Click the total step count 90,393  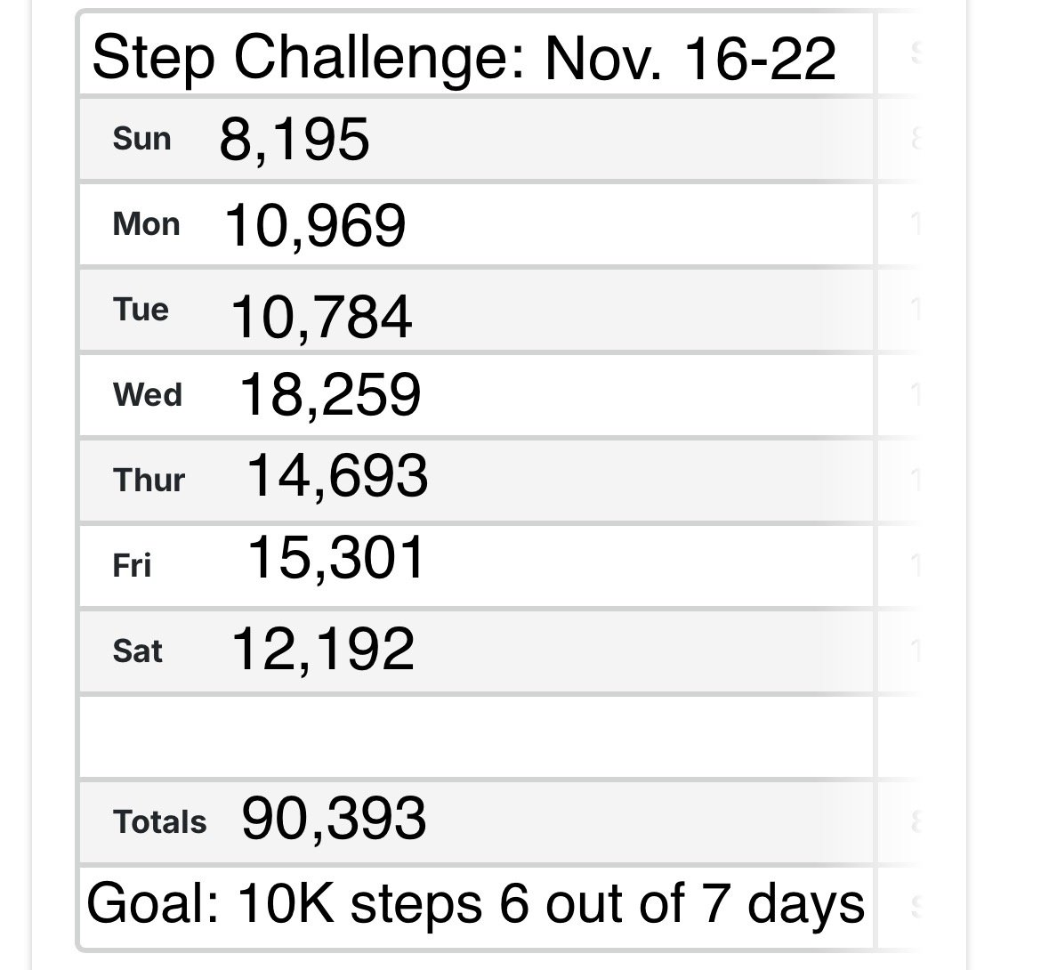(334, 820)
